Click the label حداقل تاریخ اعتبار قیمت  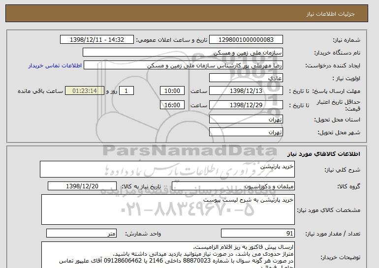click(339, 105)
